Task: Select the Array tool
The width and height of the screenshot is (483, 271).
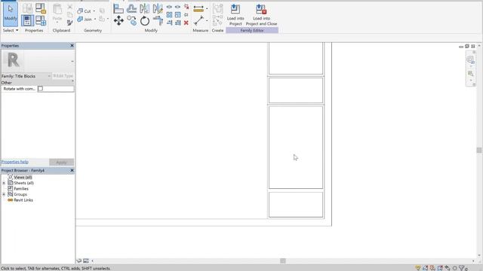Action: (169, 15)
